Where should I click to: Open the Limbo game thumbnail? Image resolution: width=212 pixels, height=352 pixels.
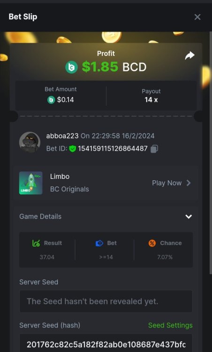[x=31, y=183]
